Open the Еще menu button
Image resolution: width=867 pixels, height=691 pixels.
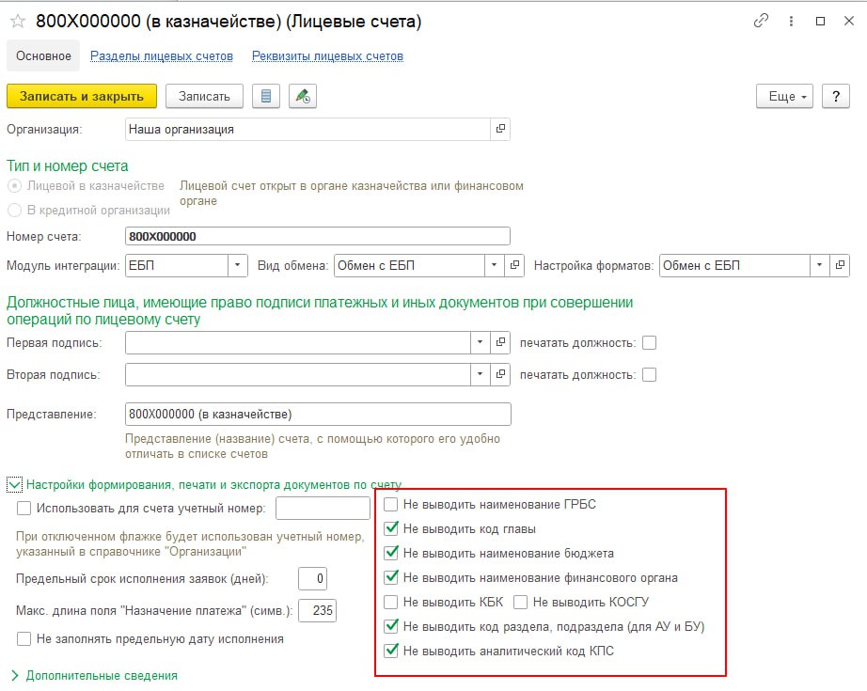point(784,96)
